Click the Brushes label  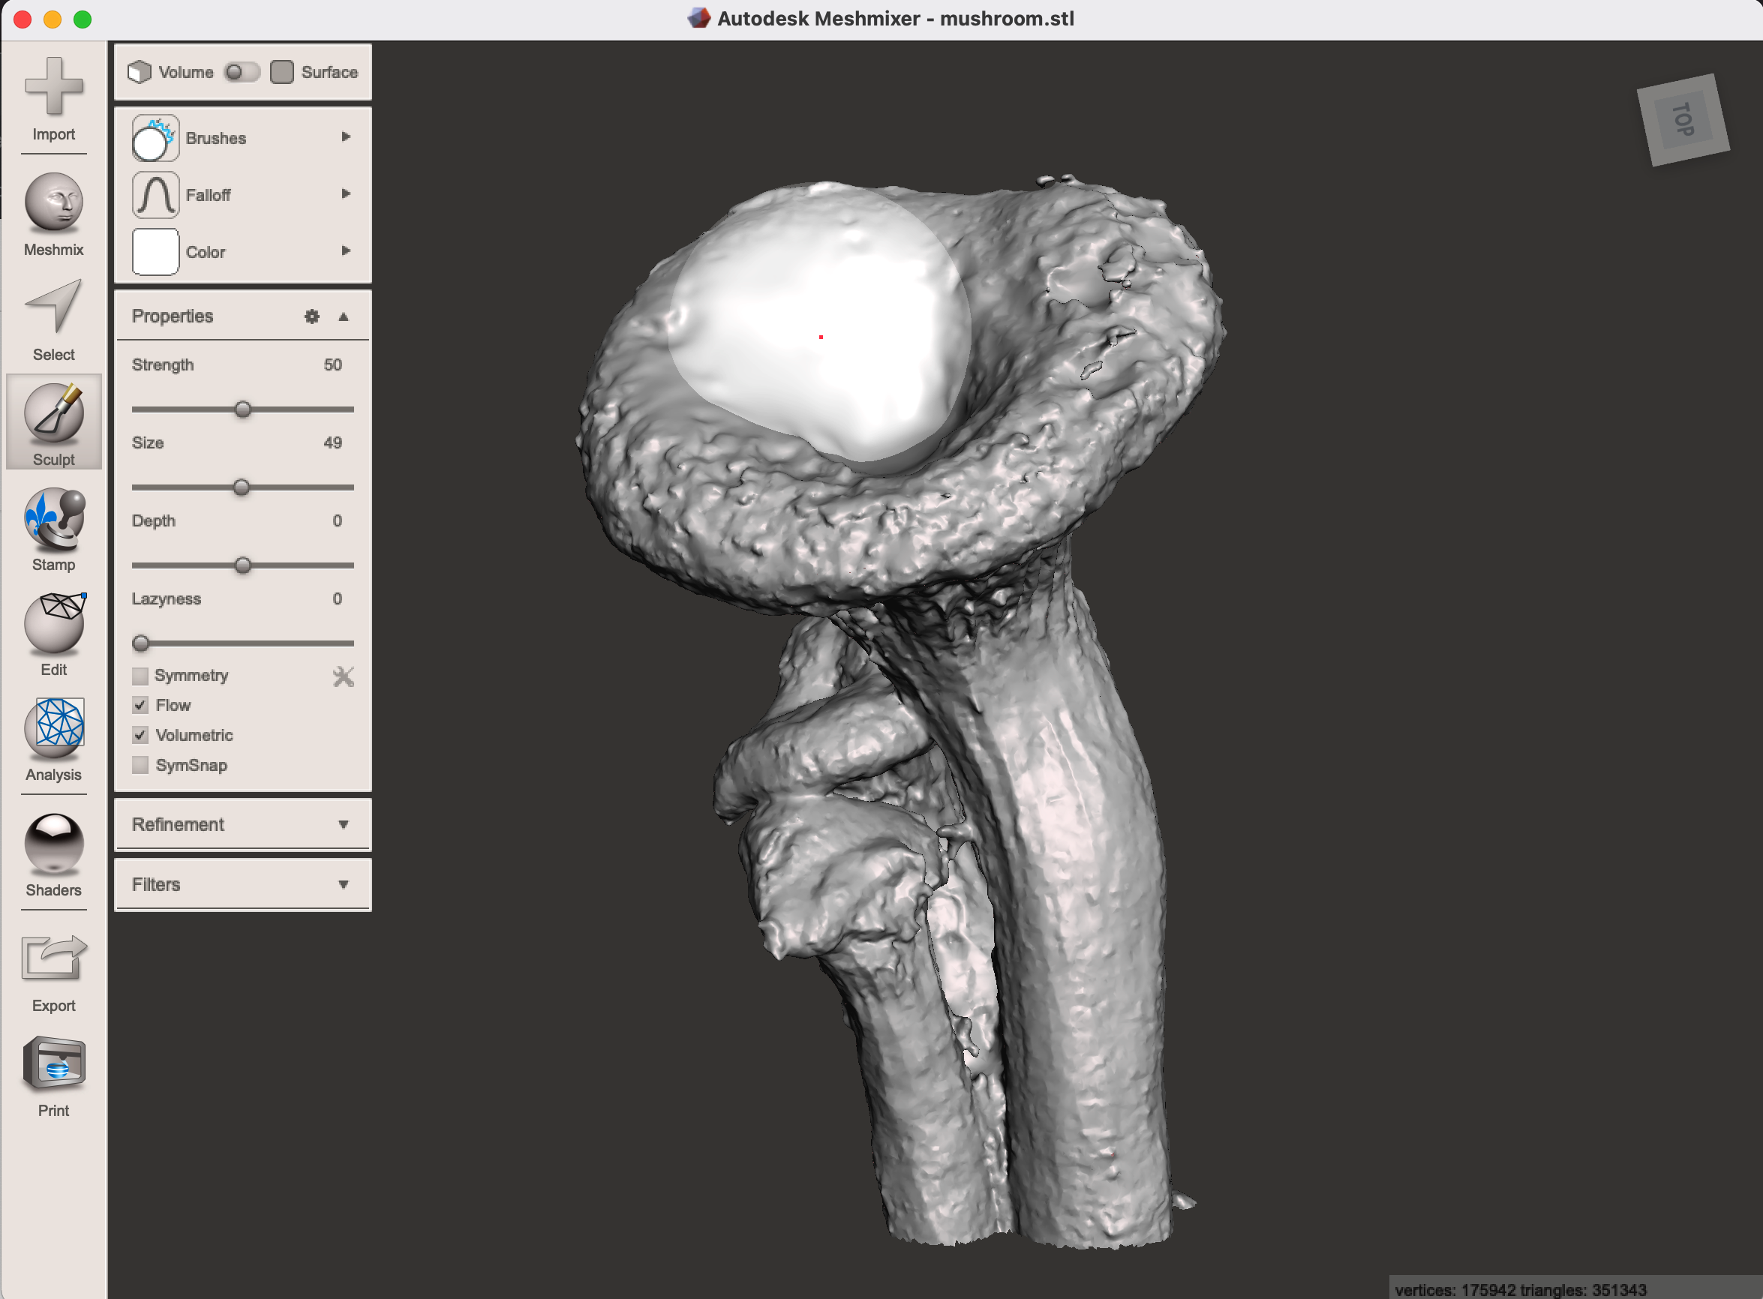(215, 139)
